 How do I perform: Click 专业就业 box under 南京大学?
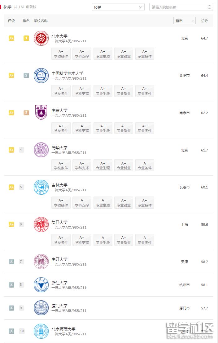click(124, 128)
